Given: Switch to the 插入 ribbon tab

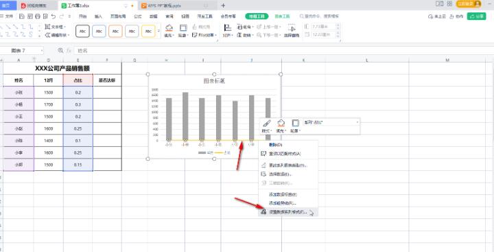Looking at the screenshot, I should [99, 16].
